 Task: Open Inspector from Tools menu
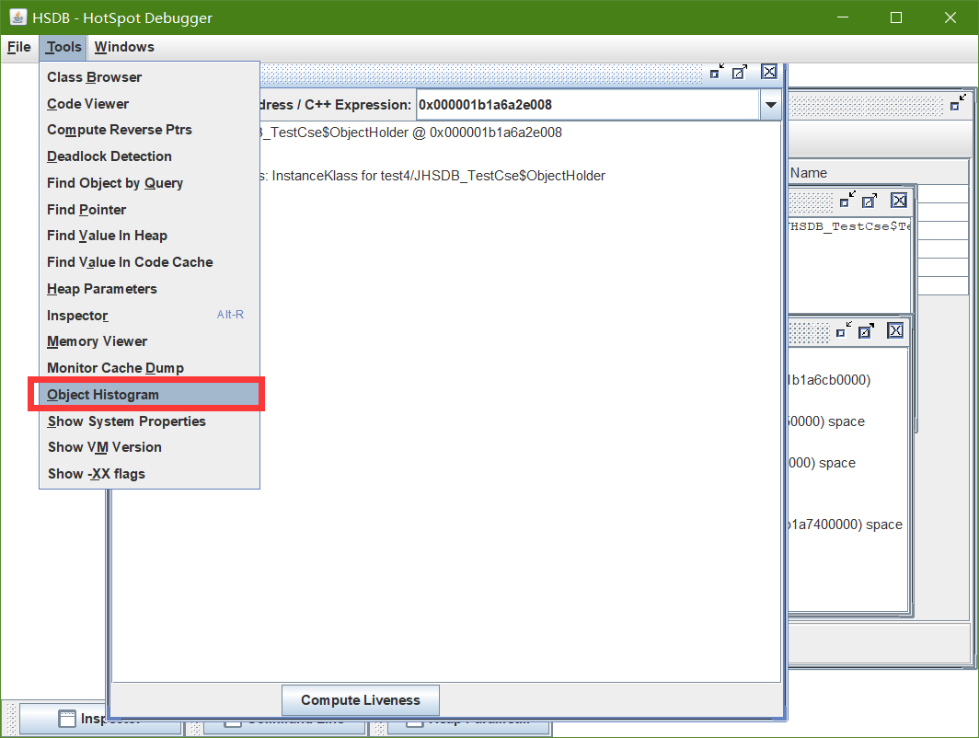(x=149, y=316)
